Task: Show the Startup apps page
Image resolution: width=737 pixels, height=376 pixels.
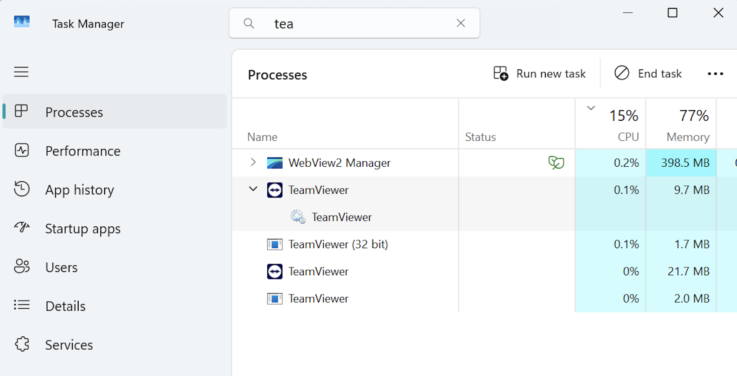Action: tap(115, 229)
